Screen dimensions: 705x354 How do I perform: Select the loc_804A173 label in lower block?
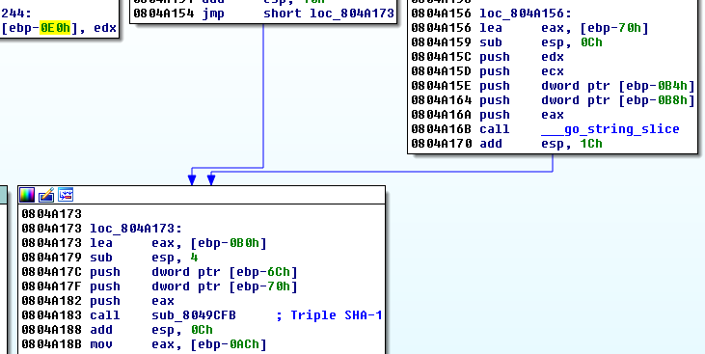(136, 229)
